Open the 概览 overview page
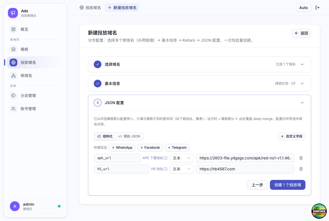 tap(35, 29)
